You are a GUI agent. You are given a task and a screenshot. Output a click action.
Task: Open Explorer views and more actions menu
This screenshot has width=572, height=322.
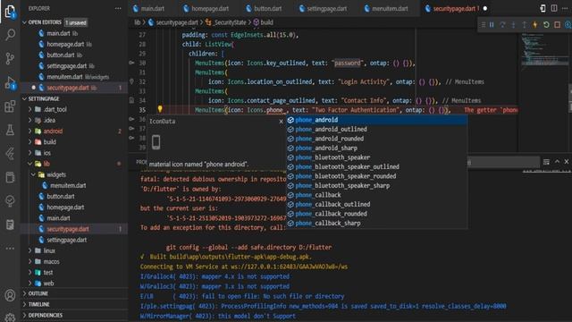point(118,8)
